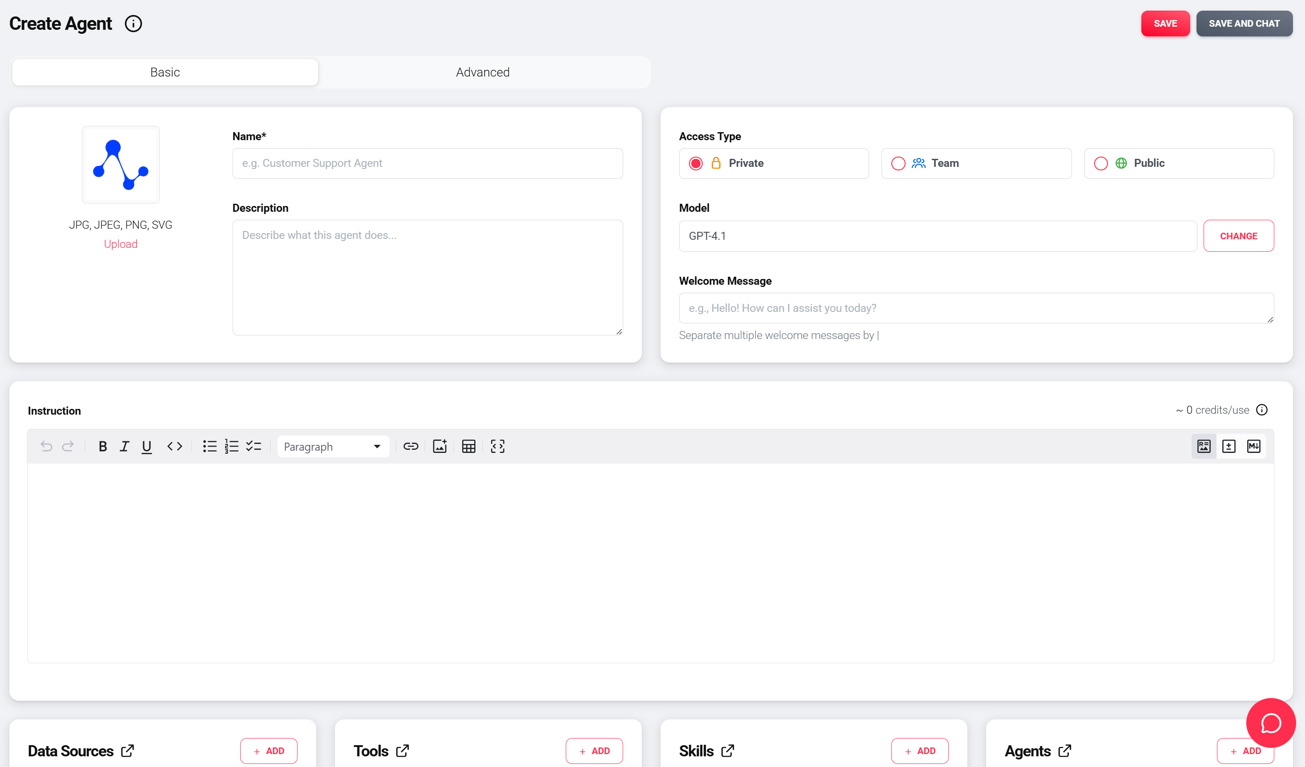Click the Bold formatting icon
1305x767 pixels.
[103, 446]
